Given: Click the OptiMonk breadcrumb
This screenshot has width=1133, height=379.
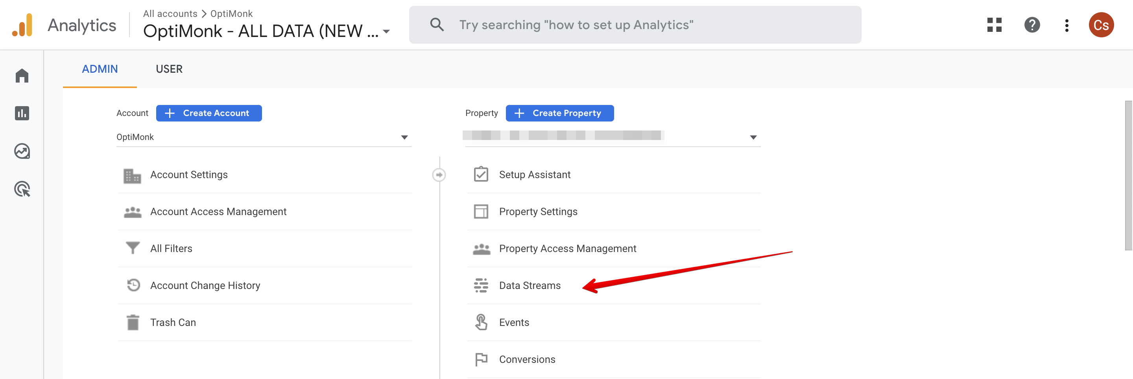Looking at the screenshot, I should 231,14.
